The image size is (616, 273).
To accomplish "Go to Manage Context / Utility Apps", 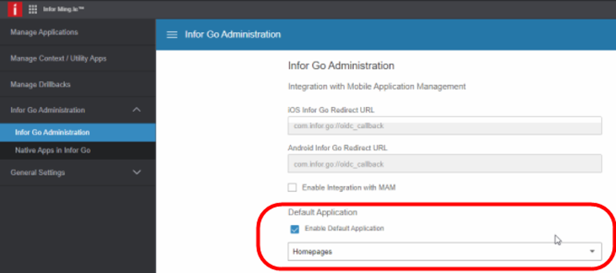I will pos(58,58).
